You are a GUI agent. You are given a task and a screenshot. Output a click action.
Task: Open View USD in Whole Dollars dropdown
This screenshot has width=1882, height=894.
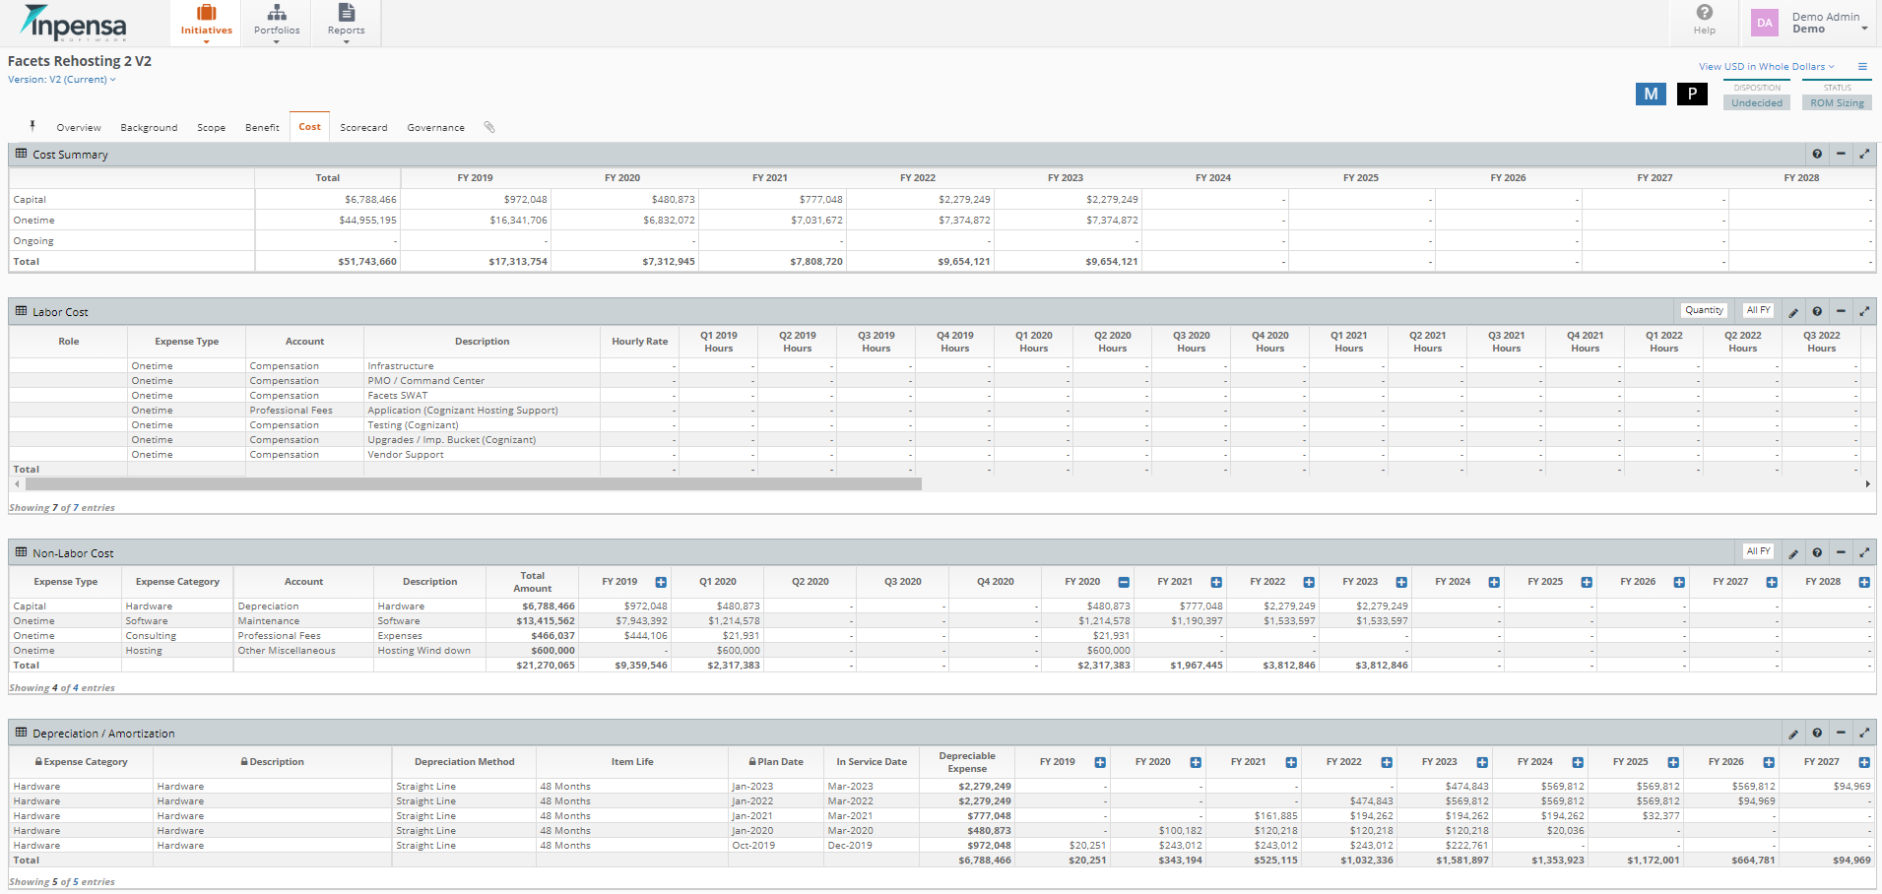pos(1767,67)
